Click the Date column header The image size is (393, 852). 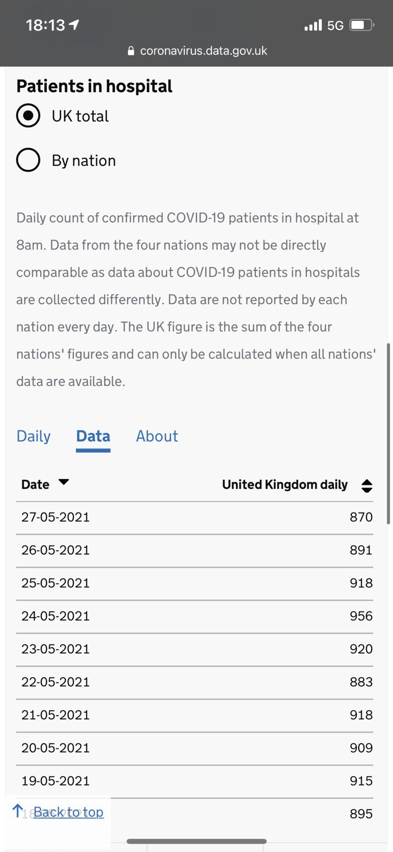[x=36, y=485]
